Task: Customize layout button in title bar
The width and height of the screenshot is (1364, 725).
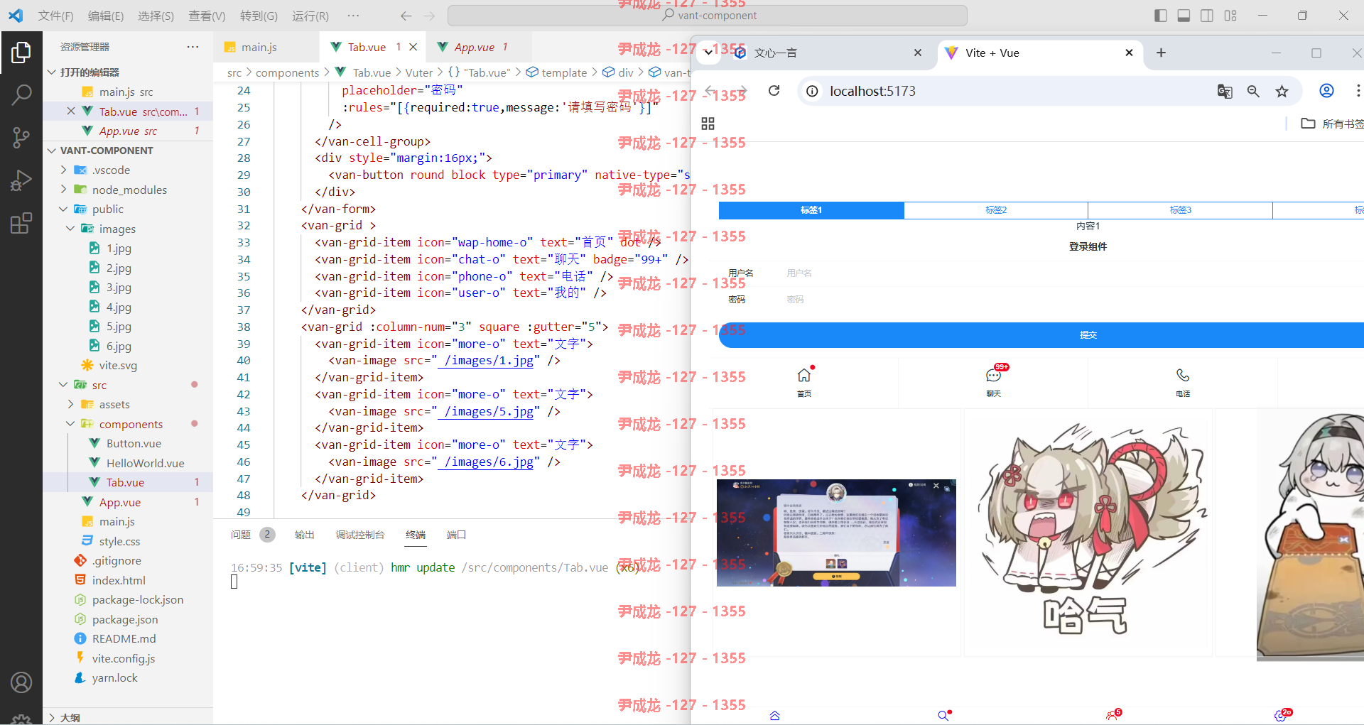Action: pos(1230,16)
